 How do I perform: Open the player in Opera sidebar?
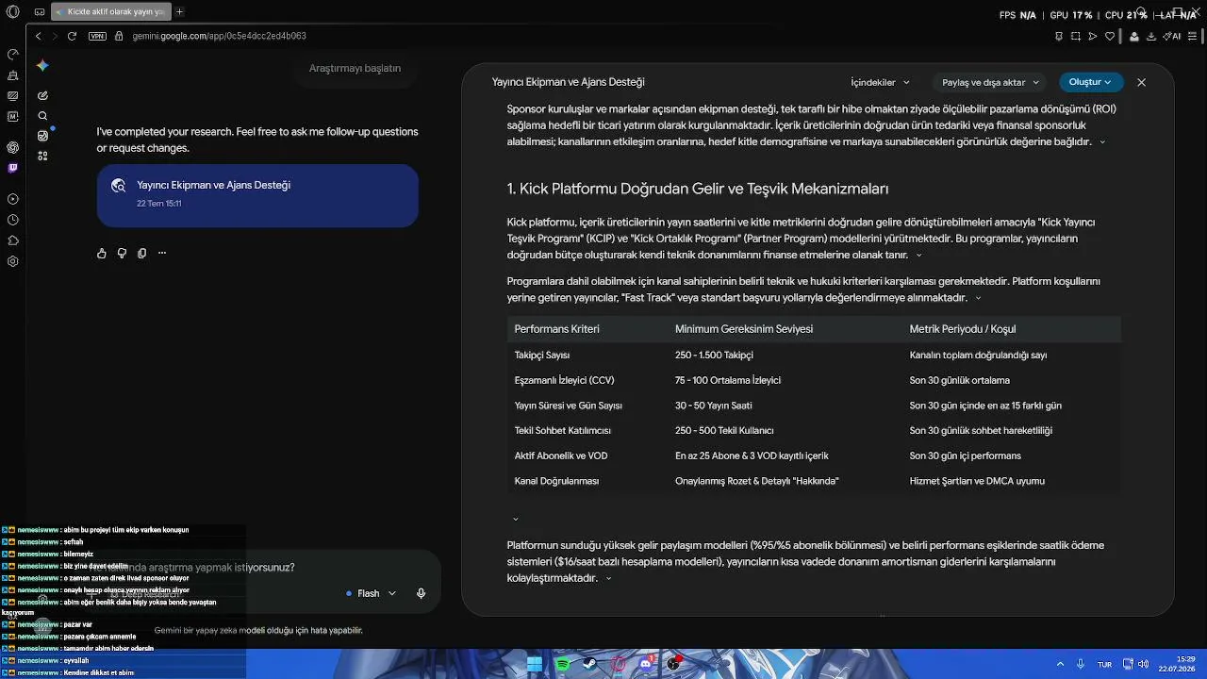12,199
